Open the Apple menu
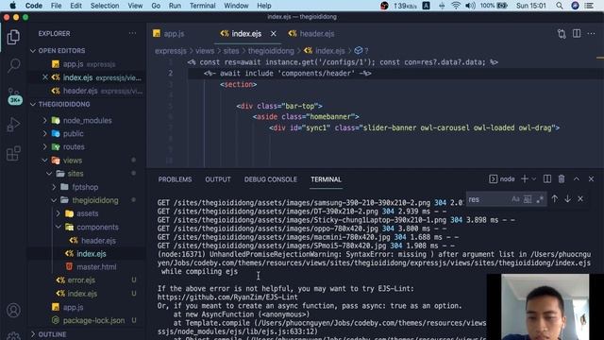Viewport: 604px width, 340px height. click(12, 6)
